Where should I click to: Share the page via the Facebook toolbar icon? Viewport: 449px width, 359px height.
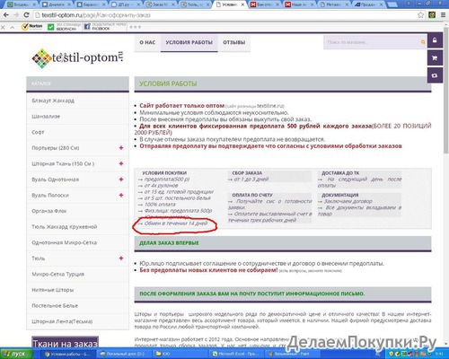[x=87, y=27]
